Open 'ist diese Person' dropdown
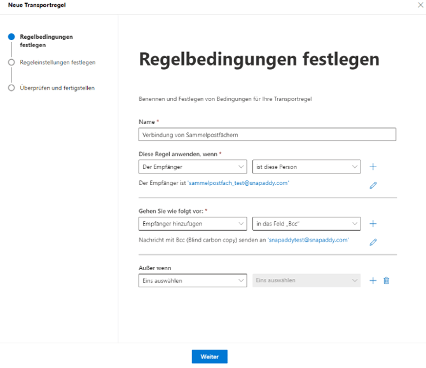 (x=306, y=167)
